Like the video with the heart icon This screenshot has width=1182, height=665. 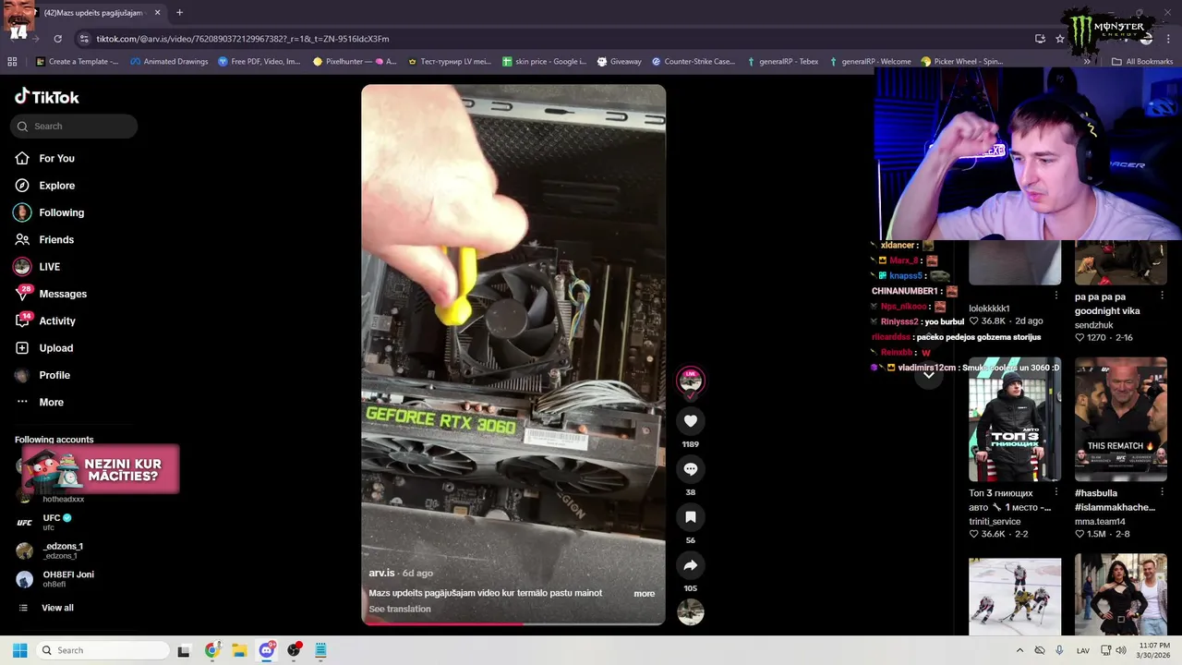690,421
